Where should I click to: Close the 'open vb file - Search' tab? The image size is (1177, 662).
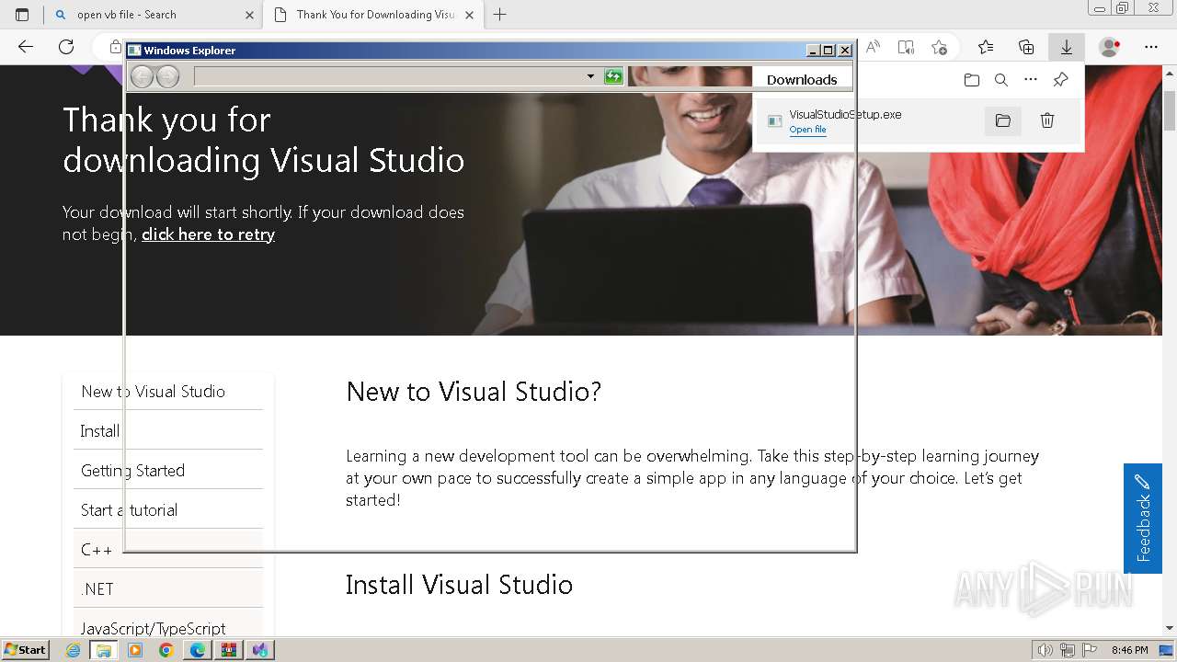[249, 15]
